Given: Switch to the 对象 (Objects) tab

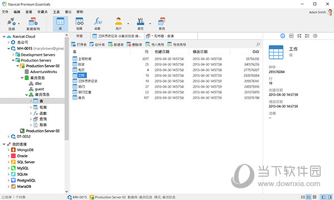Looking at the screenshot, I should (80, 36).
